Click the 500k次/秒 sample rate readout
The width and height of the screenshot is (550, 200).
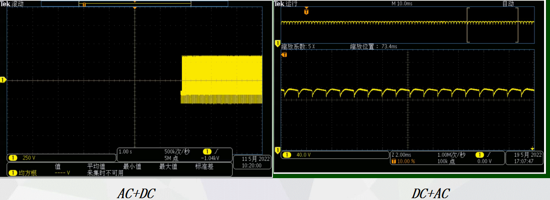(x=177, y=152)
